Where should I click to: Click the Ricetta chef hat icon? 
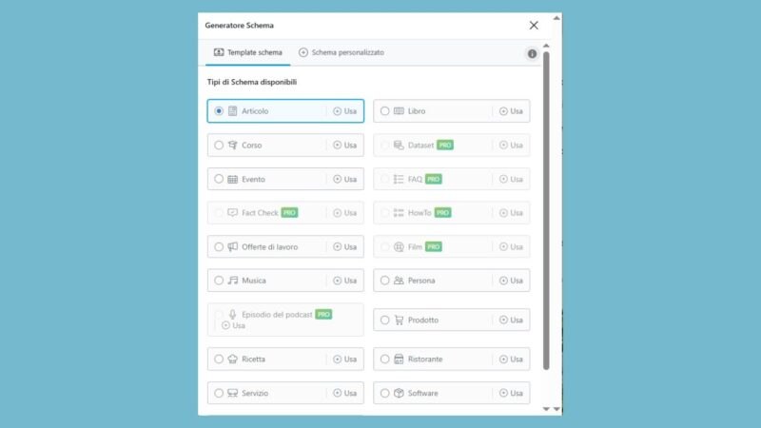coord(233,360)
